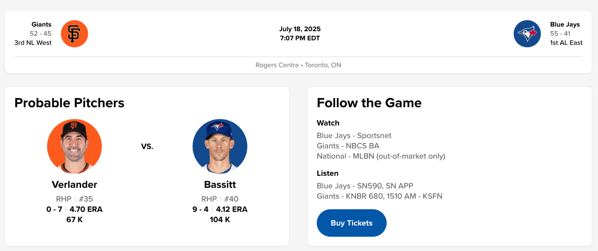Image resolution: width=598 pixels, height=251 pixels.
Task: Click the Follow the Game heading
Action: 369,103
